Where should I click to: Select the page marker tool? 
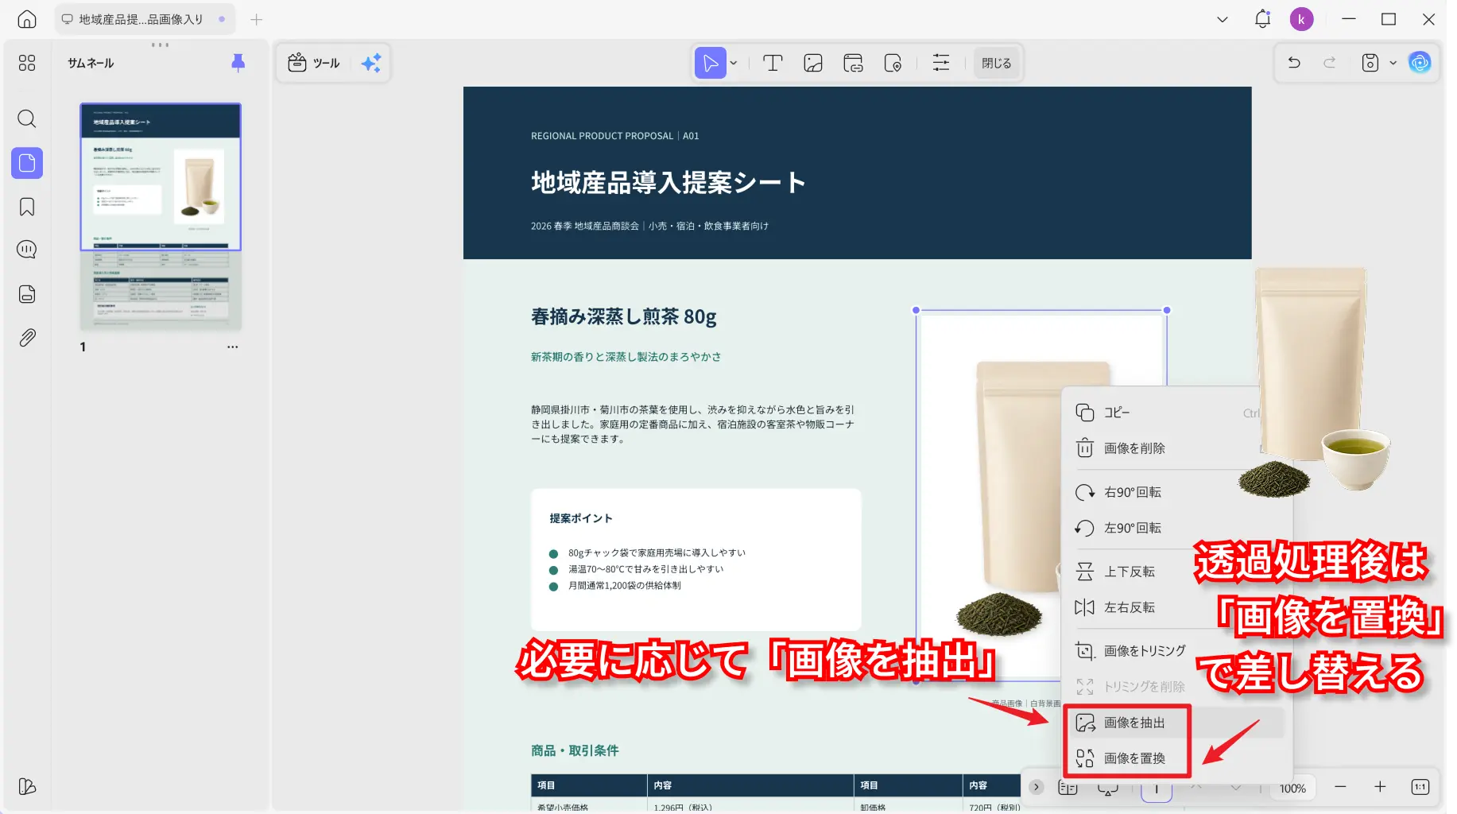(893, 63)
